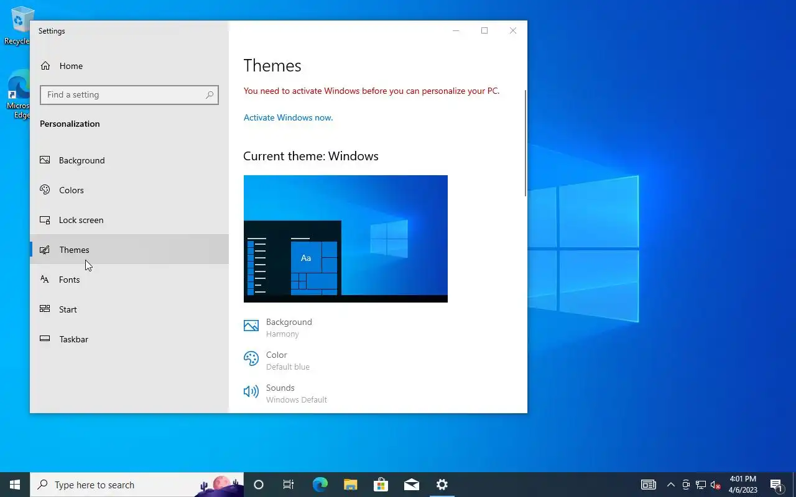The height and width of the screenshot is (497, 796).
Task: Click the current theme preview image
Action: 346,239
